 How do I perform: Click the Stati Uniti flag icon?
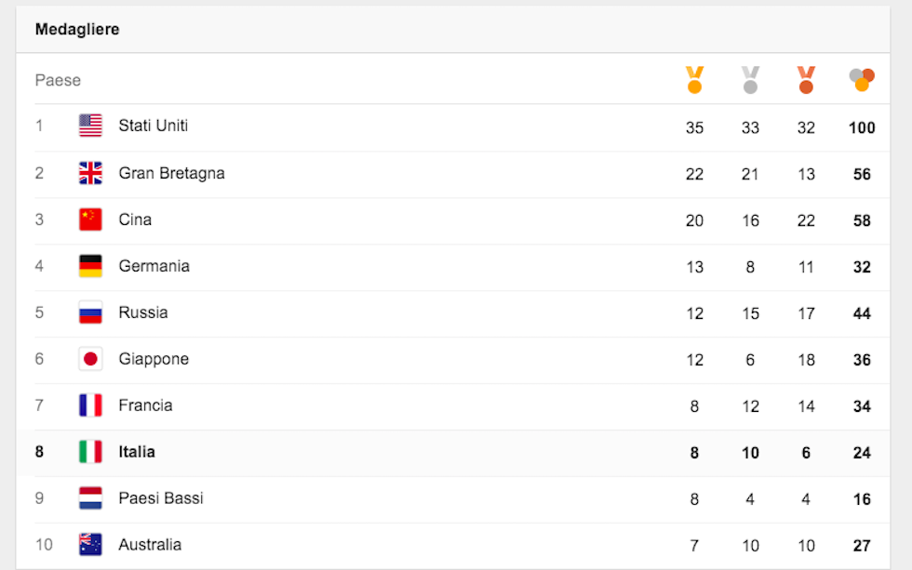[x=90, y=126]
